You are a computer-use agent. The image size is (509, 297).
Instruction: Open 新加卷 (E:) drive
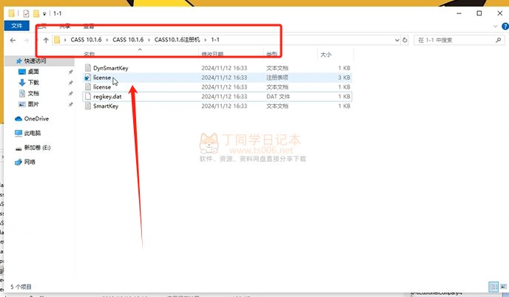(37, 148)
